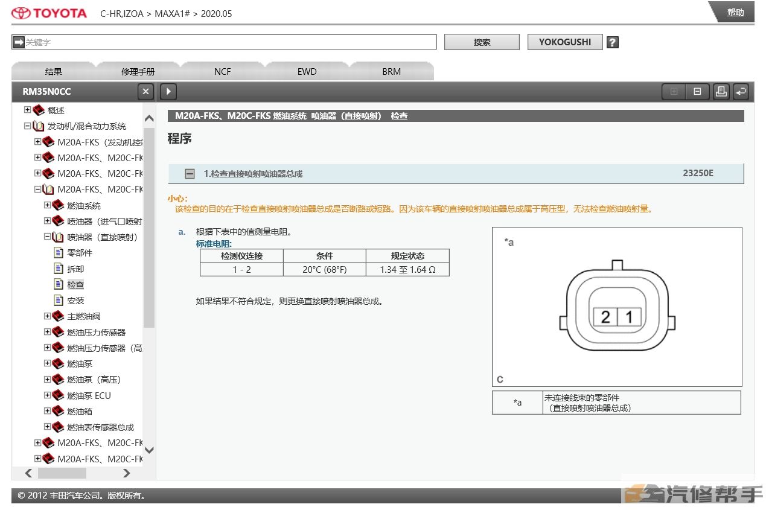Expand the 燃油泵 ECU node
The image size is (766, 510).
(47, 395)
